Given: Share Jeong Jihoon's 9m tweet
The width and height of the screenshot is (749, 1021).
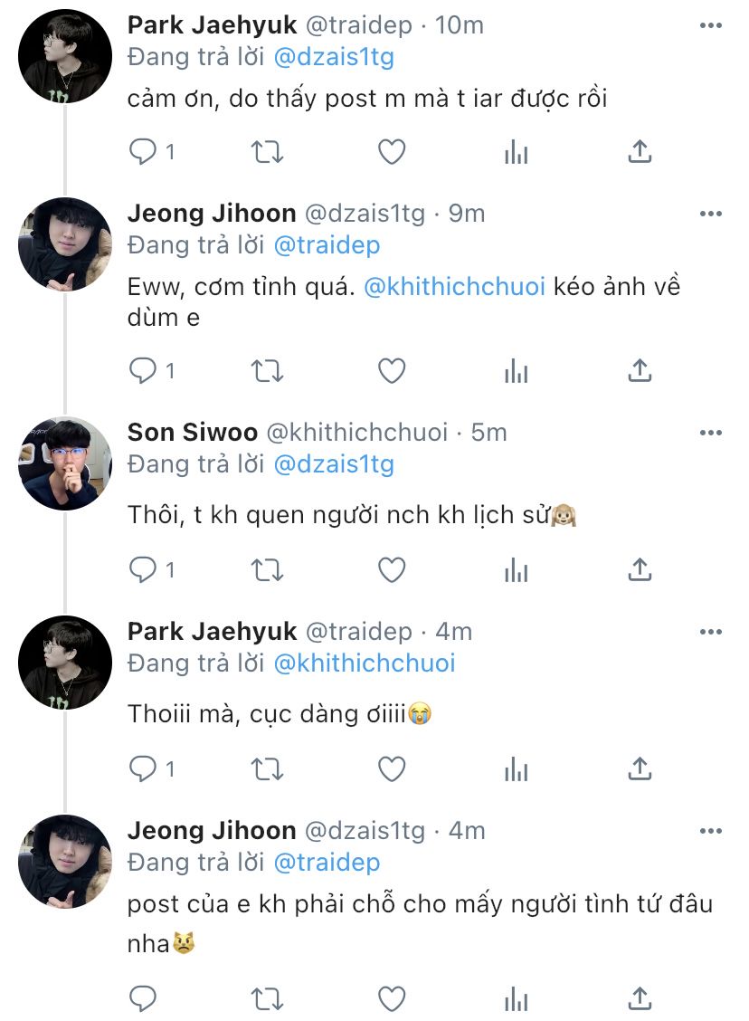Looking at the screenshot, I should 640,370.
